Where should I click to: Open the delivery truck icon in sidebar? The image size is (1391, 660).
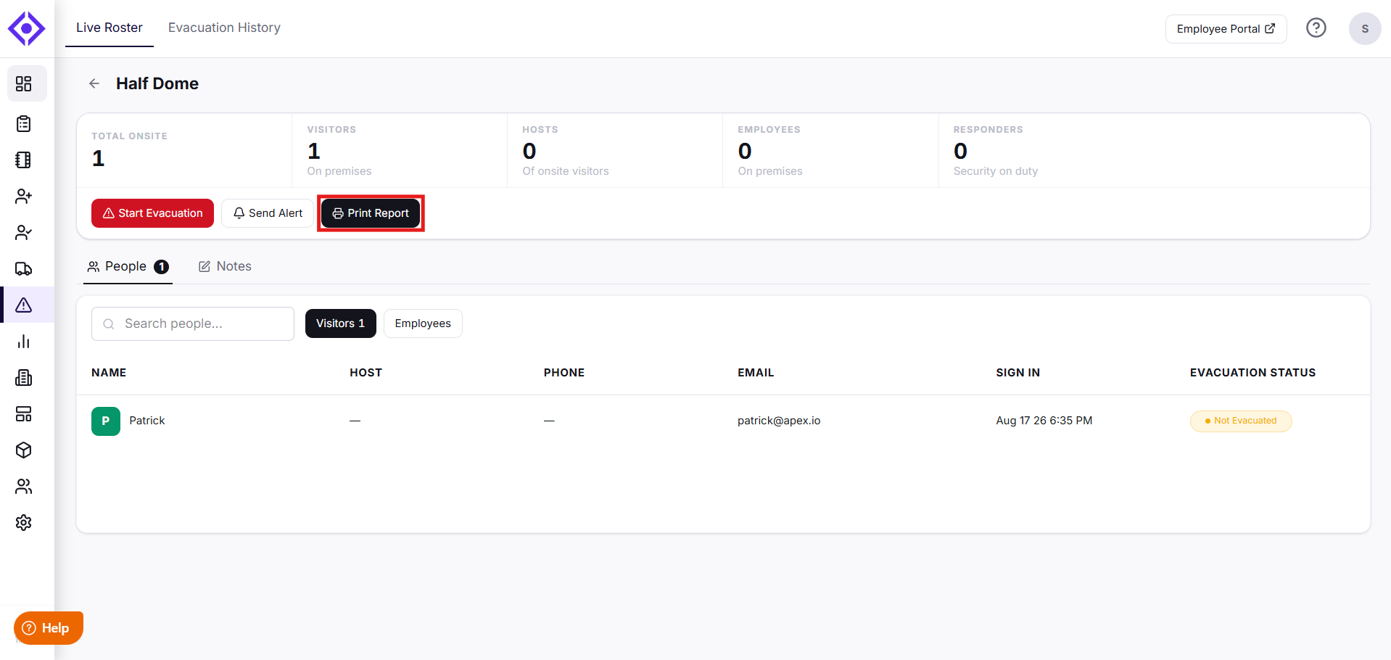point(24,269)
